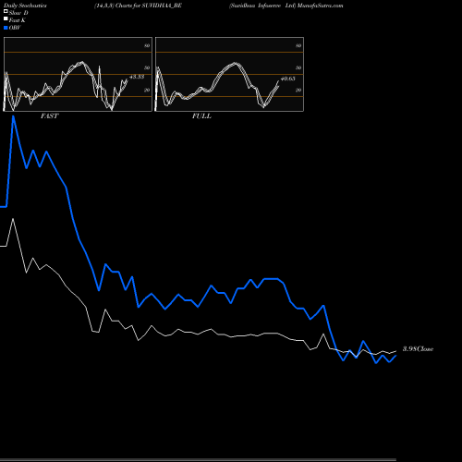Click the 49.63 value in FULL chart
Screen dimensions: 462x462
tap(288, 79)
